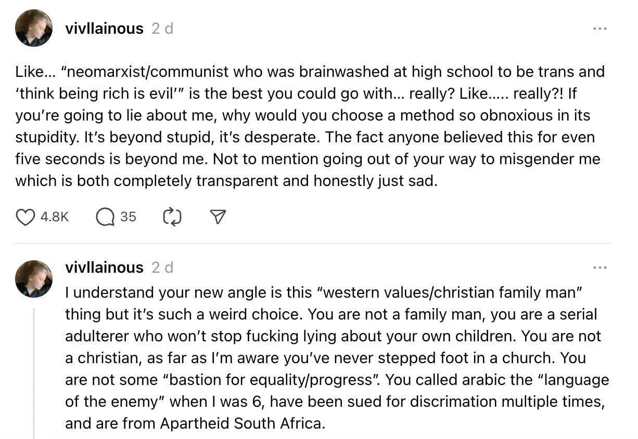View who liked via the 4.8K count
Screen dimensions: 638x439
[55, 217]
